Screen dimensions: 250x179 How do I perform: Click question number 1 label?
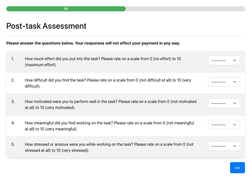click(x=13, y=59)
